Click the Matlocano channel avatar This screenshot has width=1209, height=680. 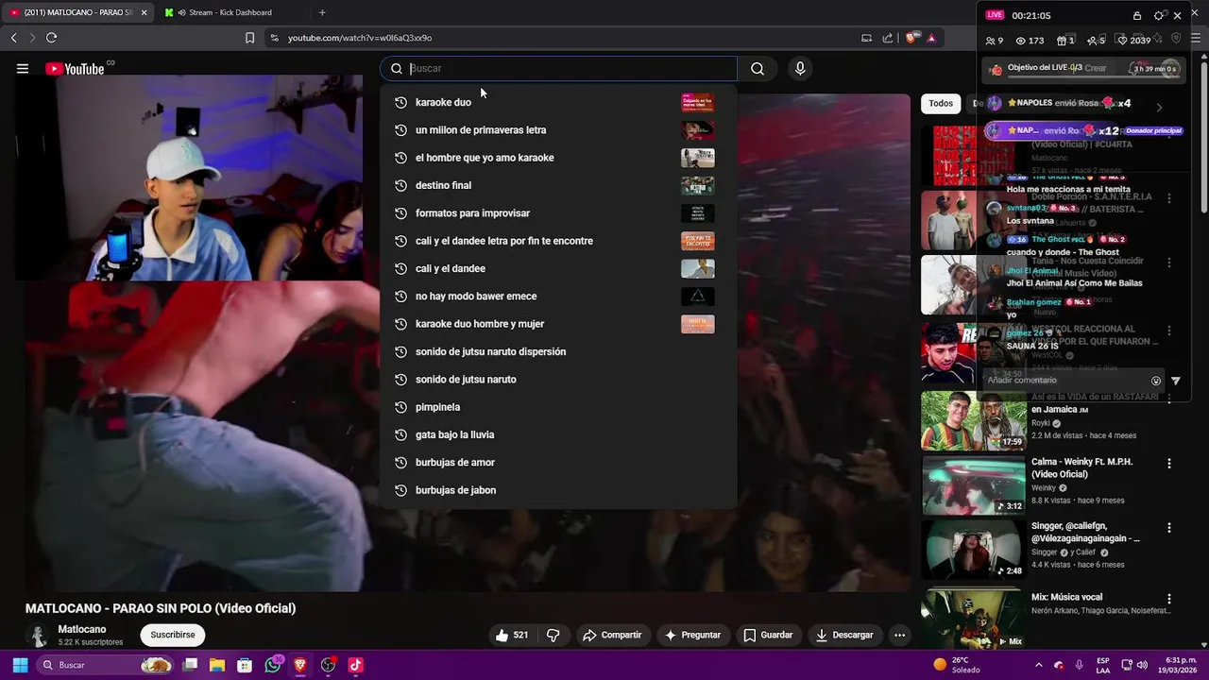pyautogui.click(x=38, y=635)
